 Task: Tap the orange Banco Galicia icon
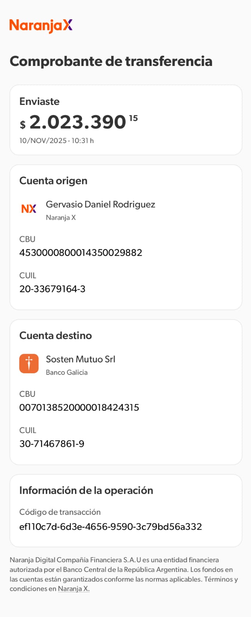point(29,364)
